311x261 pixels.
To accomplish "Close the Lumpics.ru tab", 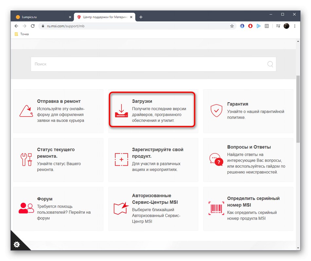I will point(70,17).
